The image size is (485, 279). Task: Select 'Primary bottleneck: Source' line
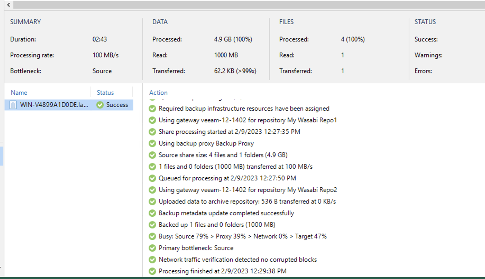coord(196,248)
